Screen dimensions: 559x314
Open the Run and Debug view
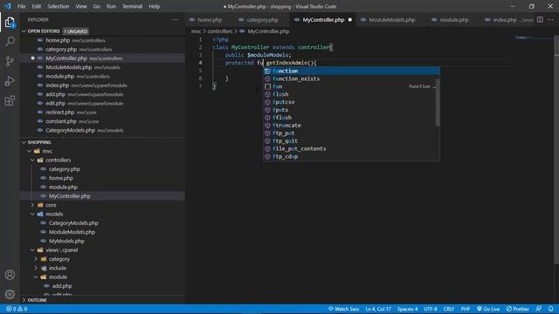point(10,81)
